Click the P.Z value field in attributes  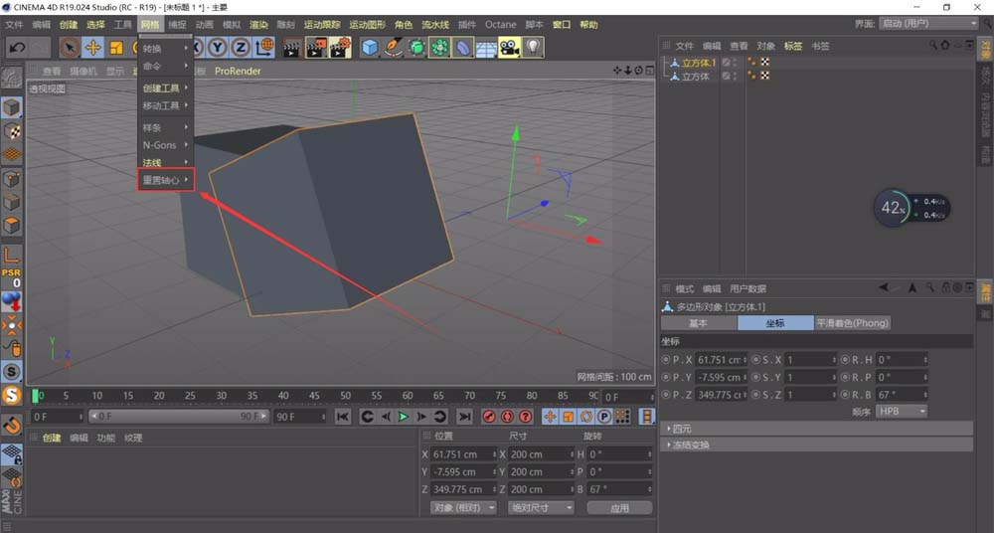pyautogui.click(x=721, y=395)
